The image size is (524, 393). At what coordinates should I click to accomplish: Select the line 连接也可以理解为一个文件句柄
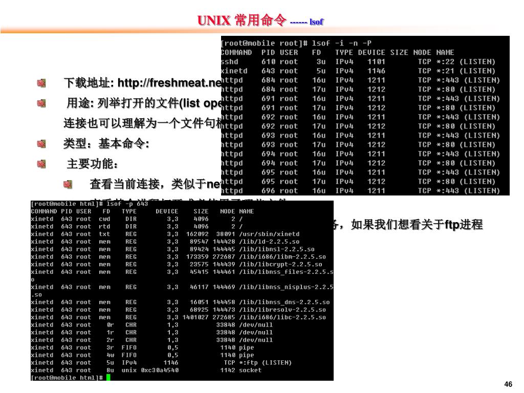click(x=142, y=123)
